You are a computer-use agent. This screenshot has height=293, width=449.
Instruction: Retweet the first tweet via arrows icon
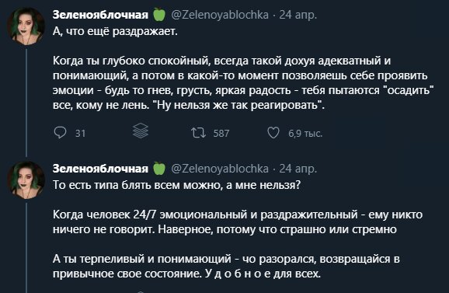198,133
